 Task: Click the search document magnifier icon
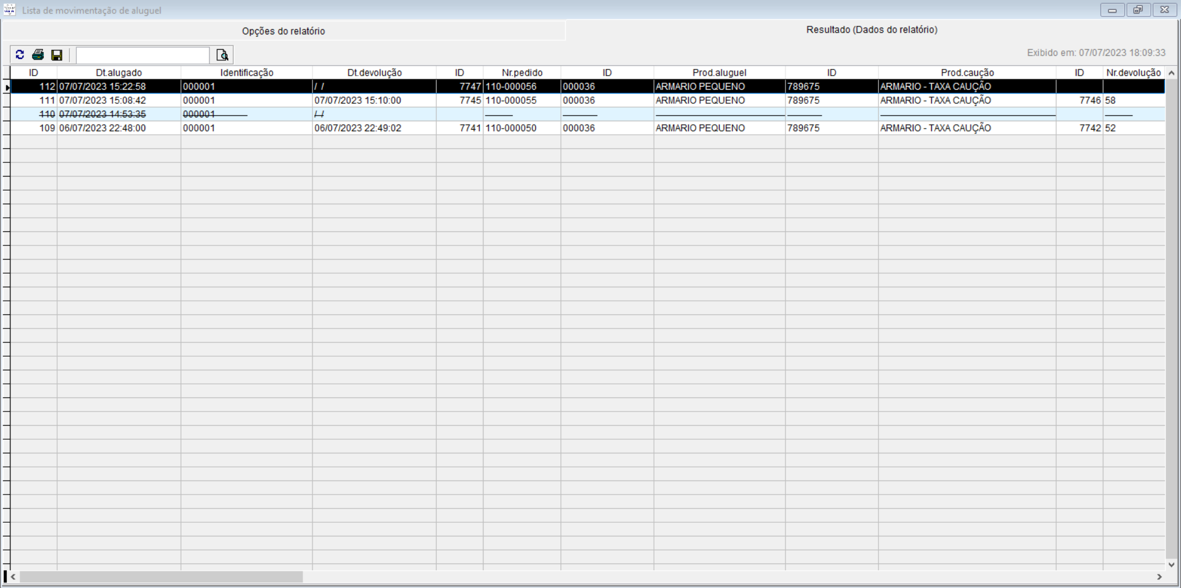(222, 55)
